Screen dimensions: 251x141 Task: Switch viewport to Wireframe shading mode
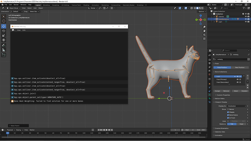coord(195,8)
